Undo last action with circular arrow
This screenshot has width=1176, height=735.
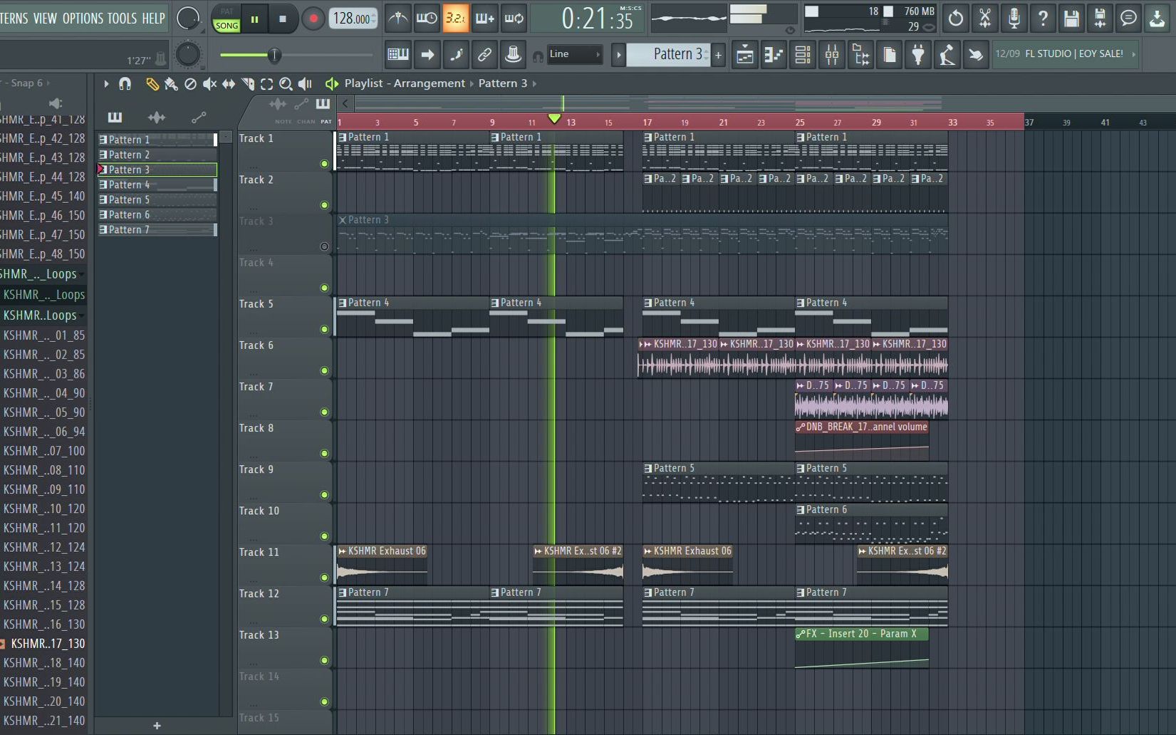(x=956, y=19)
